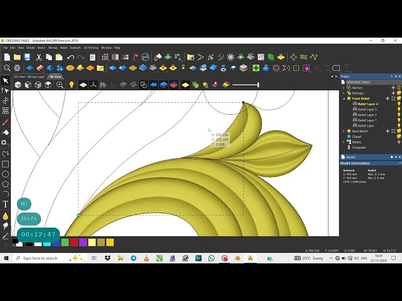Viewport: 402px width, 301px height.
Task: Expand the Sheets tree node
Action: point(344,142)
